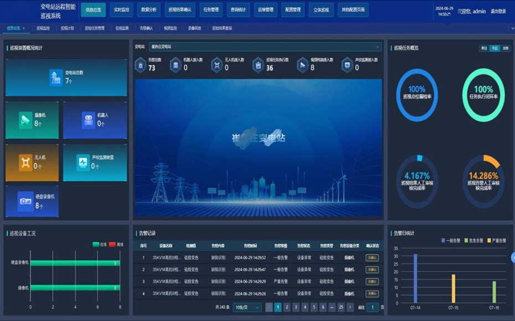
Task: Toggle the 严重告警 legend color swatch
Action: 490,241
